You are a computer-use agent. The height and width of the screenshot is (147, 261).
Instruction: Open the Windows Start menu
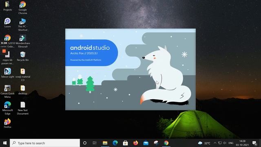point(5,143)
